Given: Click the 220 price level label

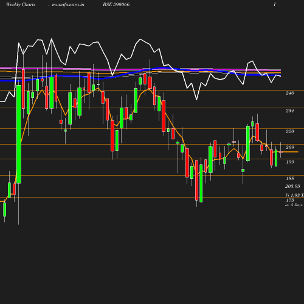Looking at the screenshot, I should click(289, 131).
